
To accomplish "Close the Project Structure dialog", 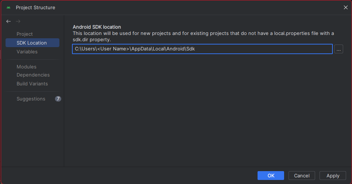I will 345,7.
